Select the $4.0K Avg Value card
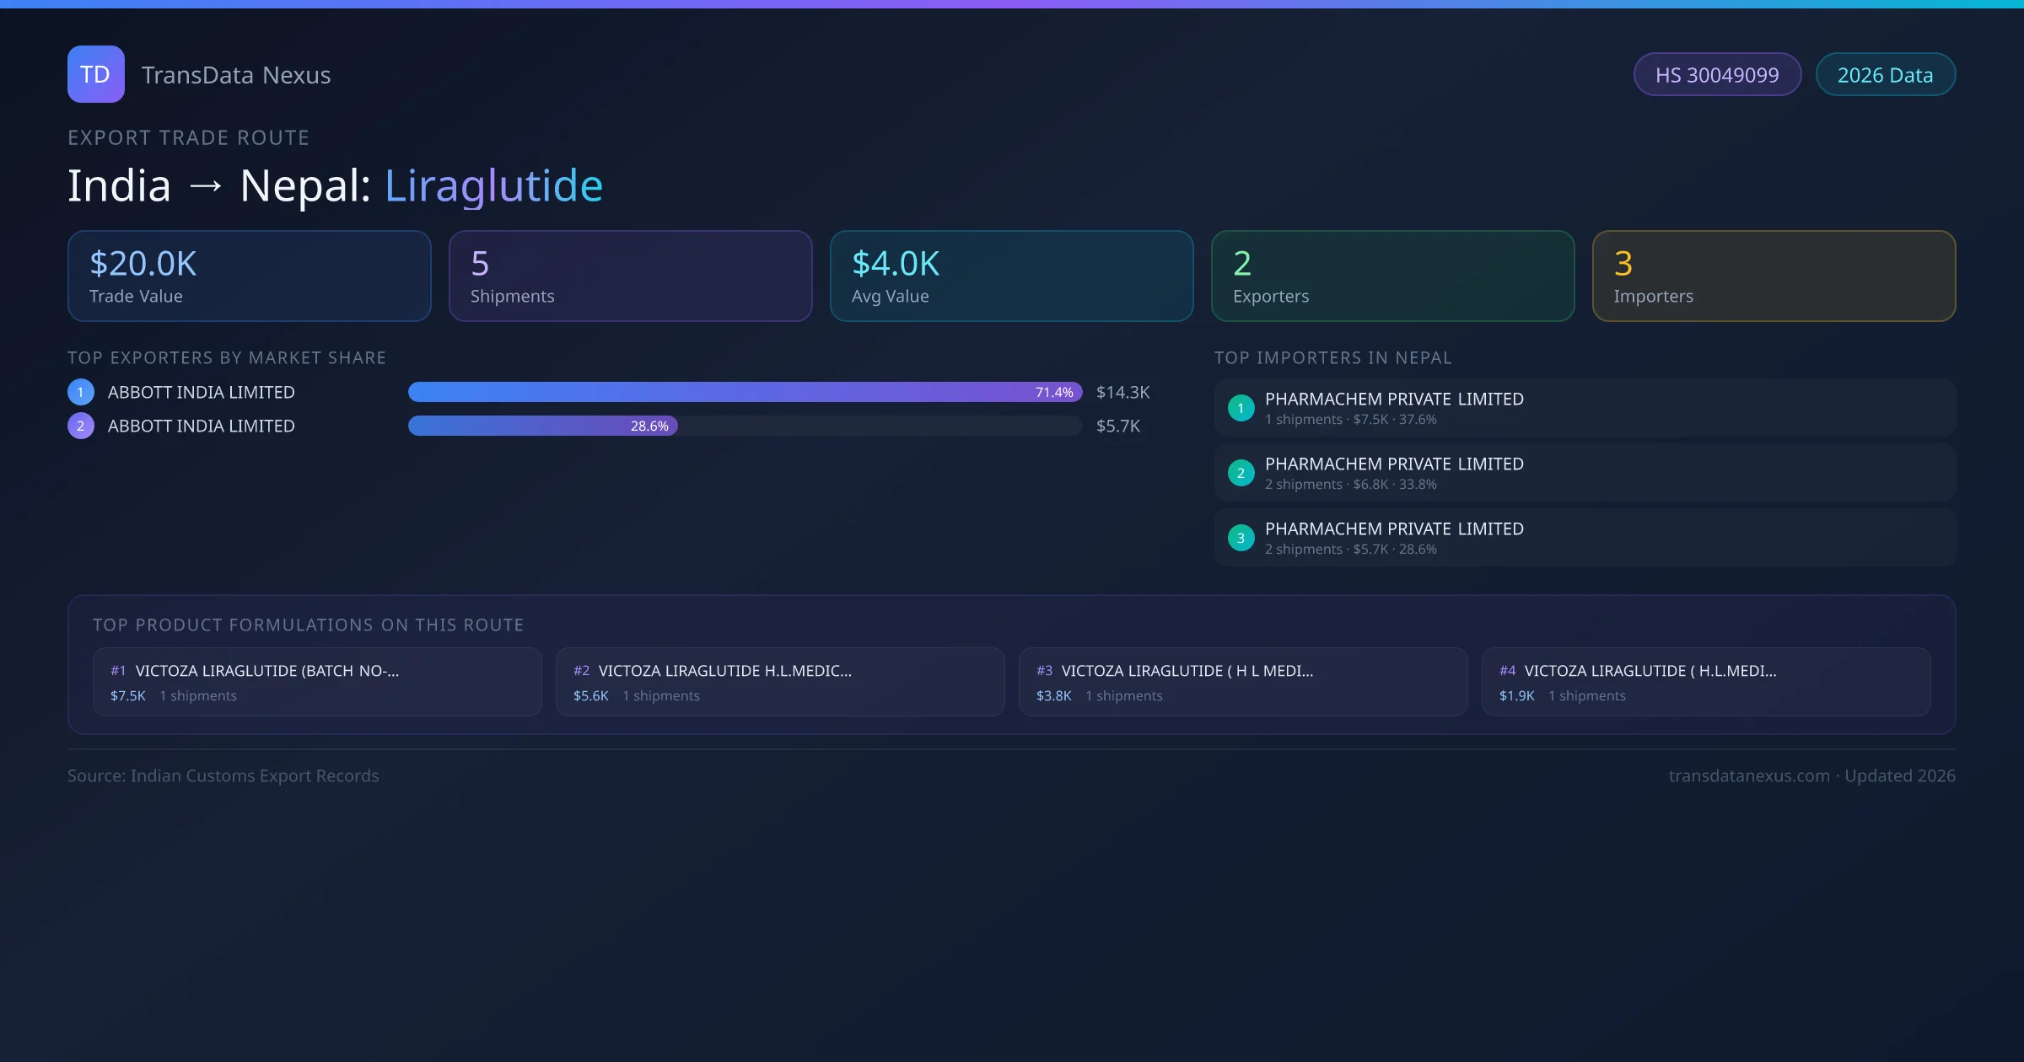Image resolution: width=2024 pixels, height=1062 pixels. click(1012, 276)
